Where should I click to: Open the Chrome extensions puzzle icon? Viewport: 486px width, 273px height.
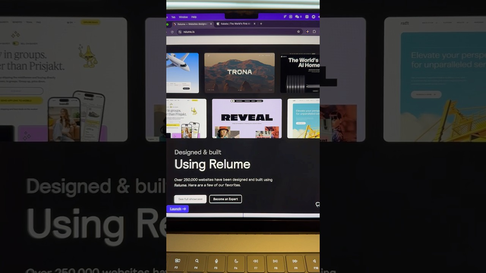pos(314,32)
